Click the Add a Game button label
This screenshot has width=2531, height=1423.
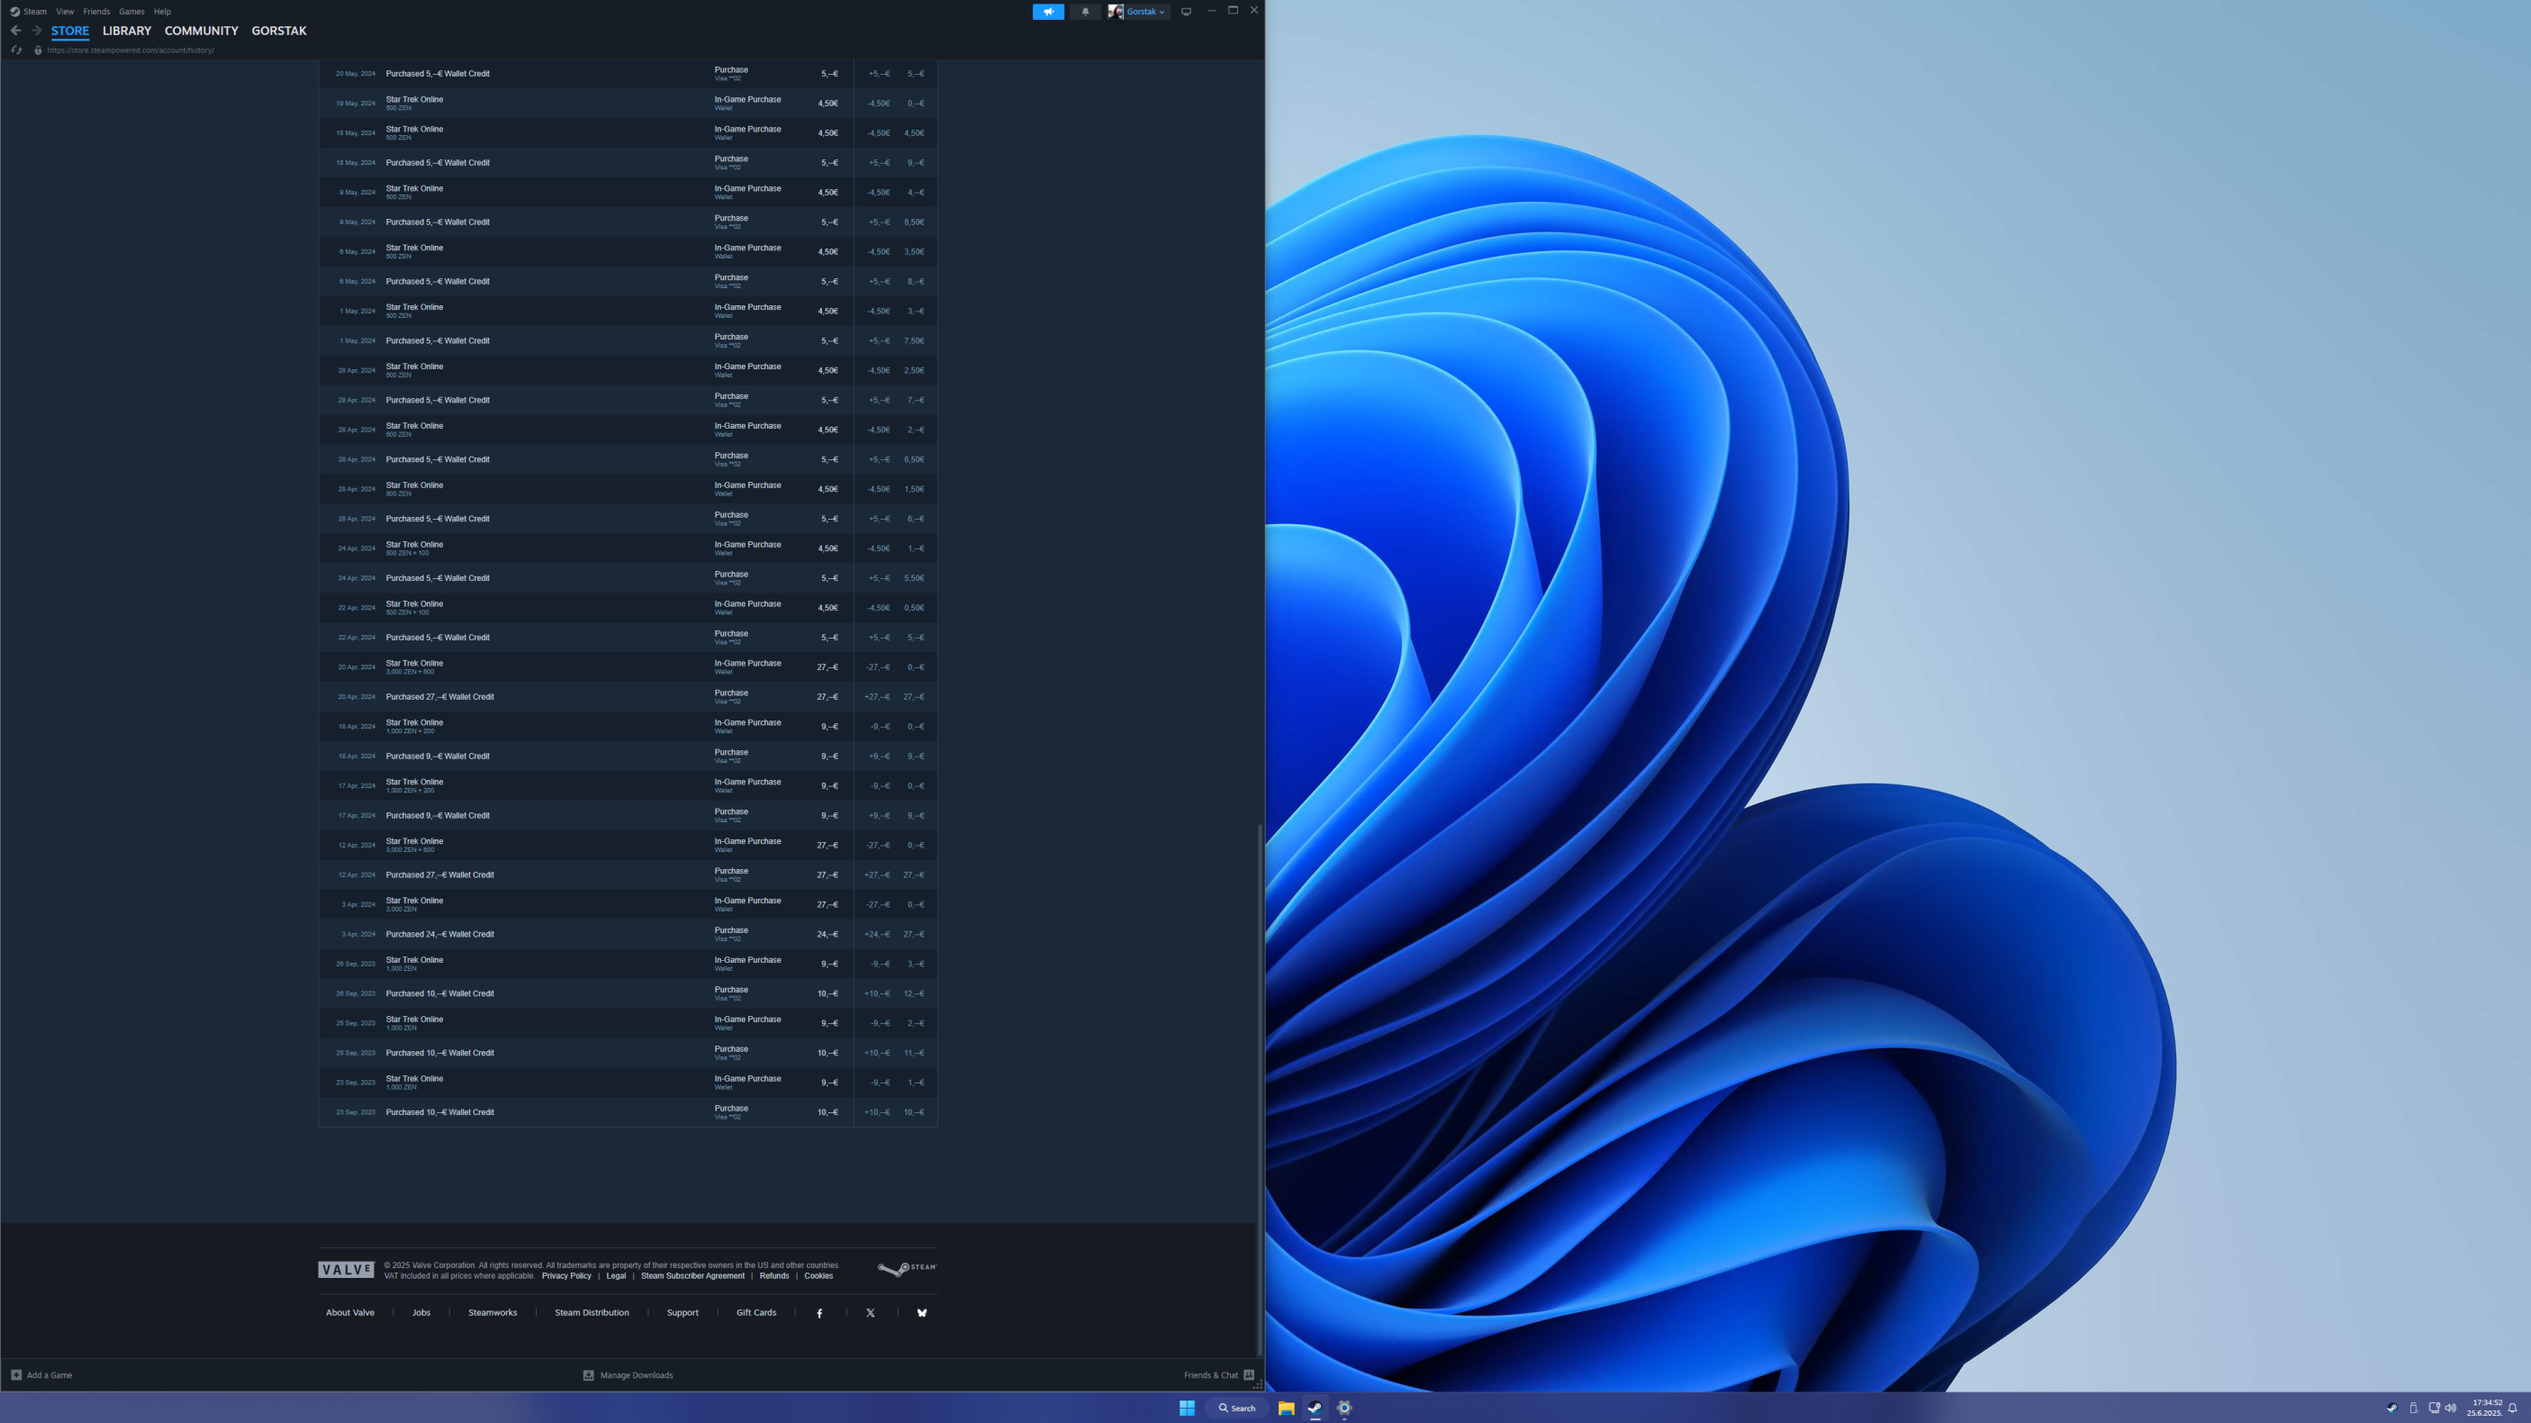50,1375
